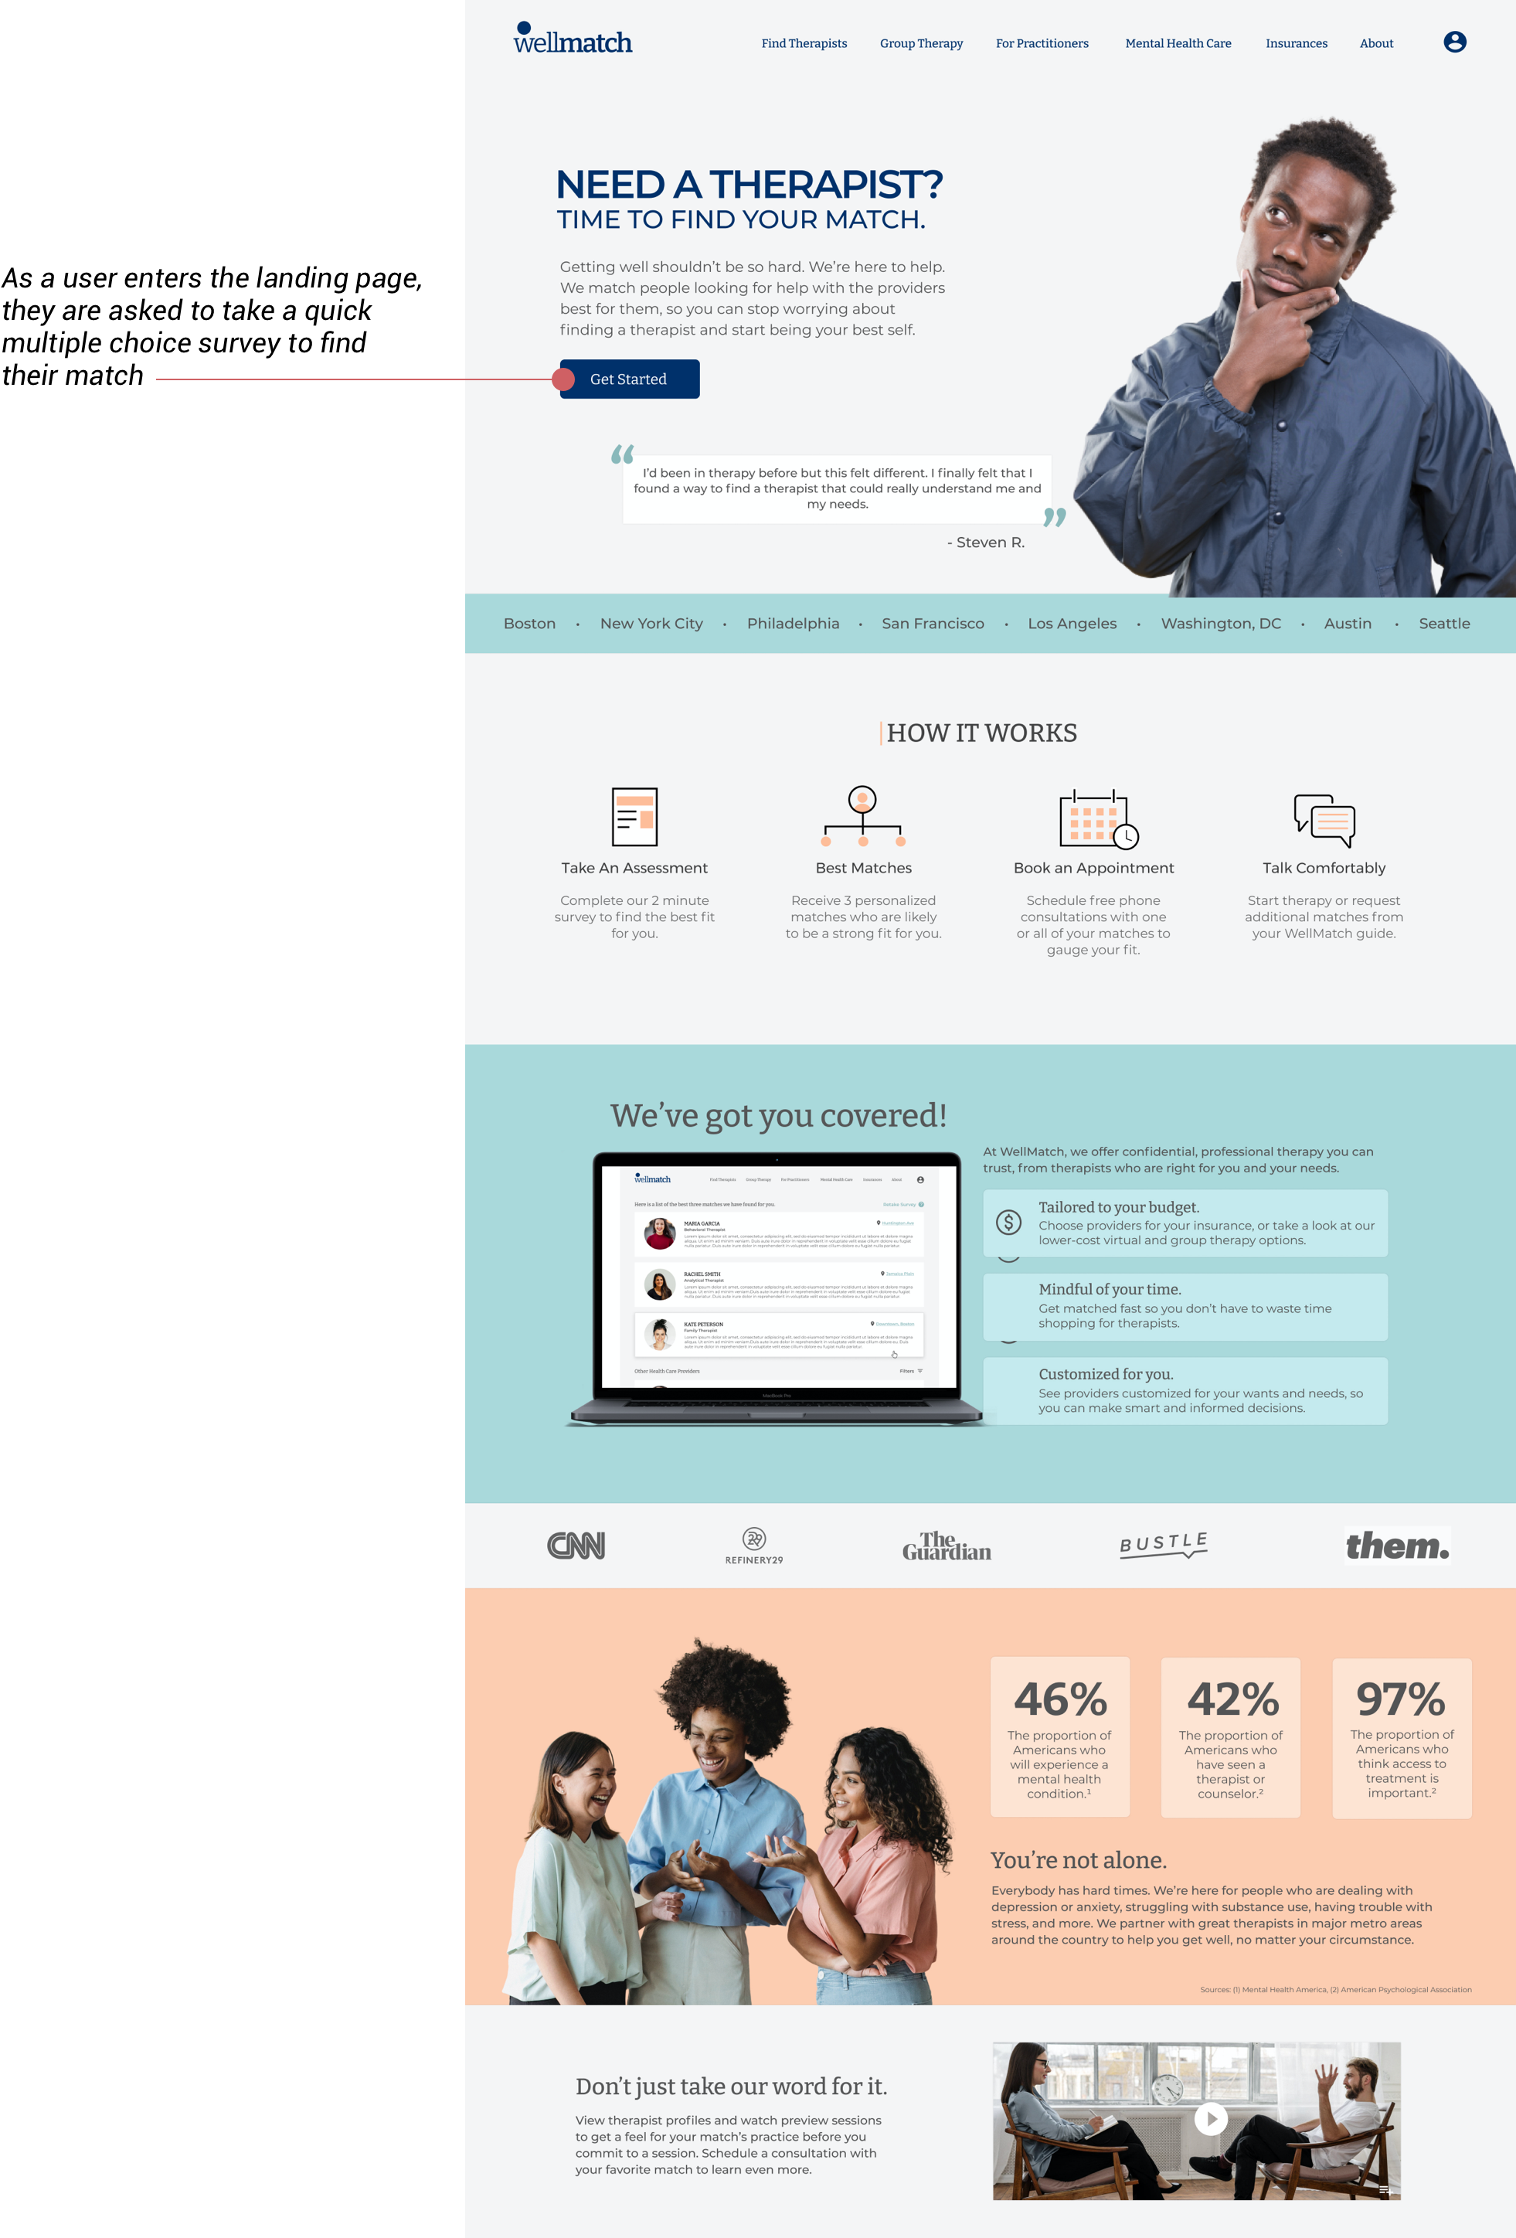
Task: Click the Get Started button
Action: click(x=627, y=379)
